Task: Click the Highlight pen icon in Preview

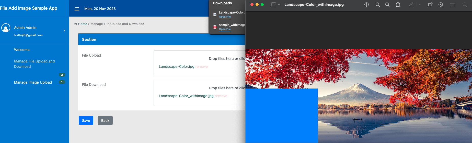Action: point(411,5)
